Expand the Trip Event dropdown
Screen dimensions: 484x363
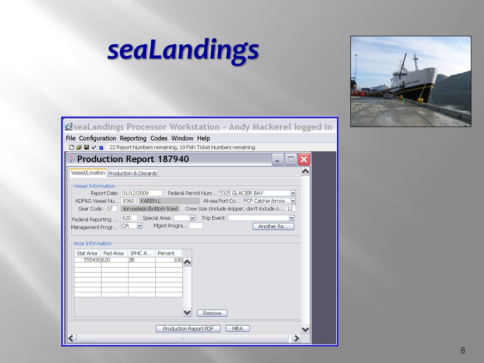tap(291, 218)
